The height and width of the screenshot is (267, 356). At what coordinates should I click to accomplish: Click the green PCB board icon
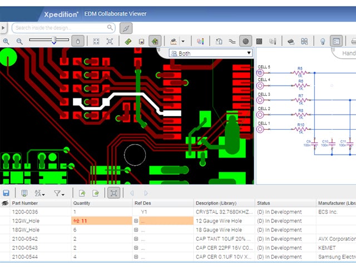pyautogui.click(x=128, y=41)
